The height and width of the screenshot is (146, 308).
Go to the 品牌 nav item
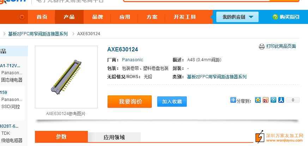pos(97,17)
